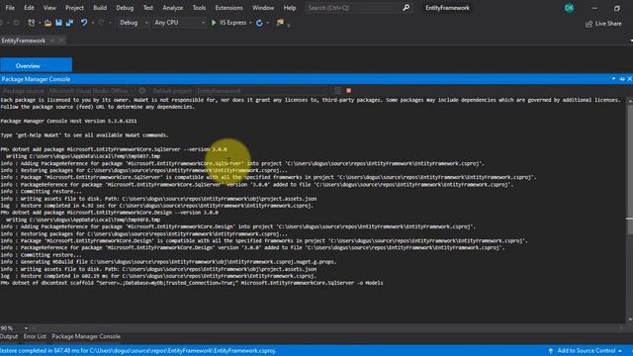Click the browser refresh icon
633x356 pixels.
(x=259, y=23)
